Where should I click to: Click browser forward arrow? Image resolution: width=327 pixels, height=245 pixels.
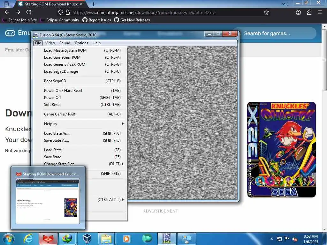tap(18, 12)
